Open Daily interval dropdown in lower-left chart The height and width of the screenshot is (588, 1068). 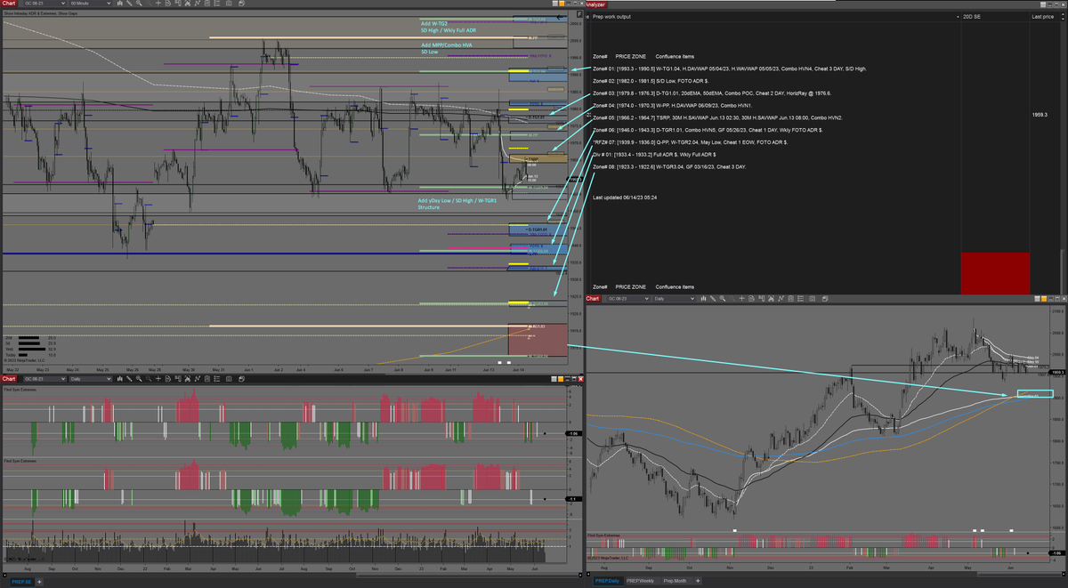(x=90, y=379)
